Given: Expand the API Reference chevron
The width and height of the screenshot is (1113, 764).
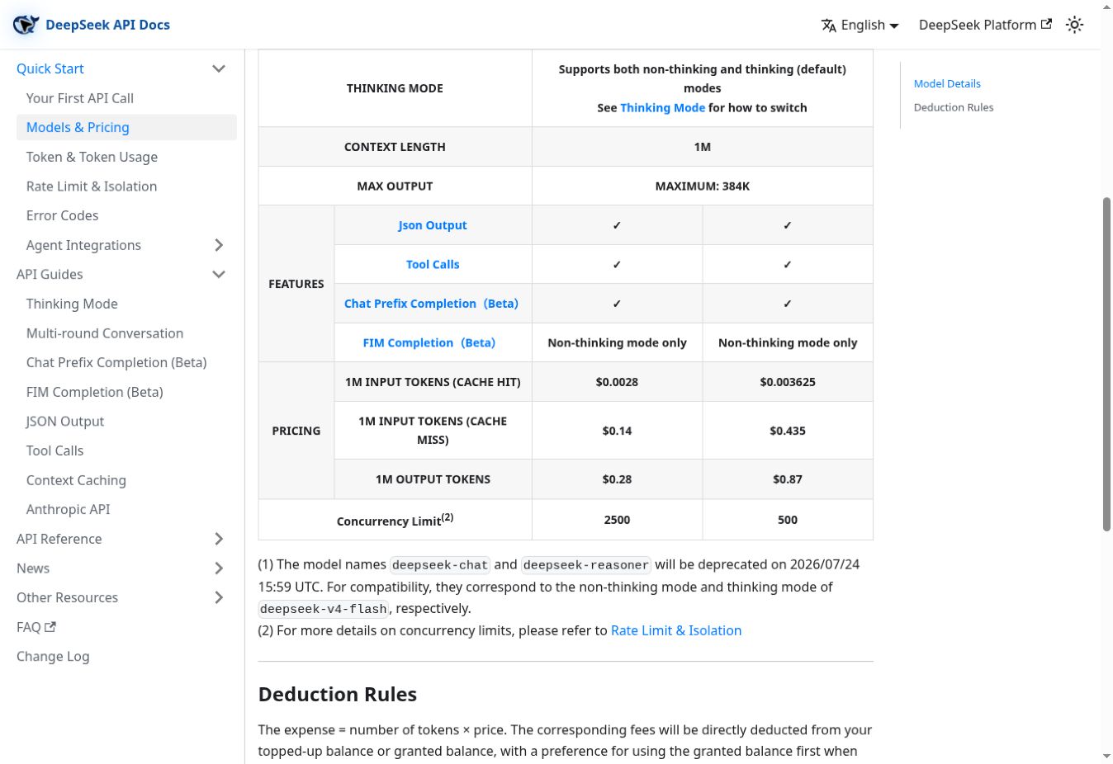Looking at the screenshot, I should [219, 539].
